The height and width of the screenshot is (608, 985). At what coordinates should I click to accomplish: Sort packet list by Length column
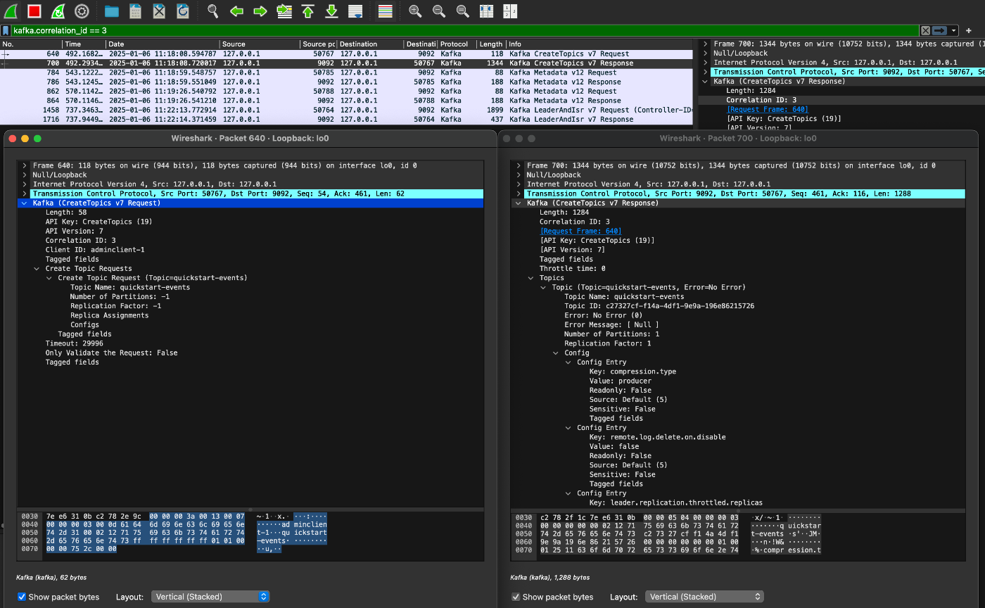pyautogui.click(x=491, y=44)
